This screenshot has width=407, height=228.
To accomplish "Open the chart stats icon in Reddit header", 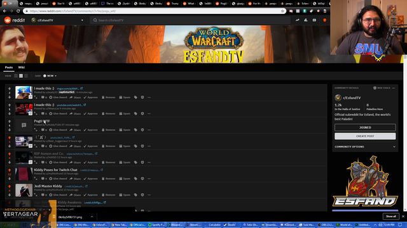I will 306,20.
